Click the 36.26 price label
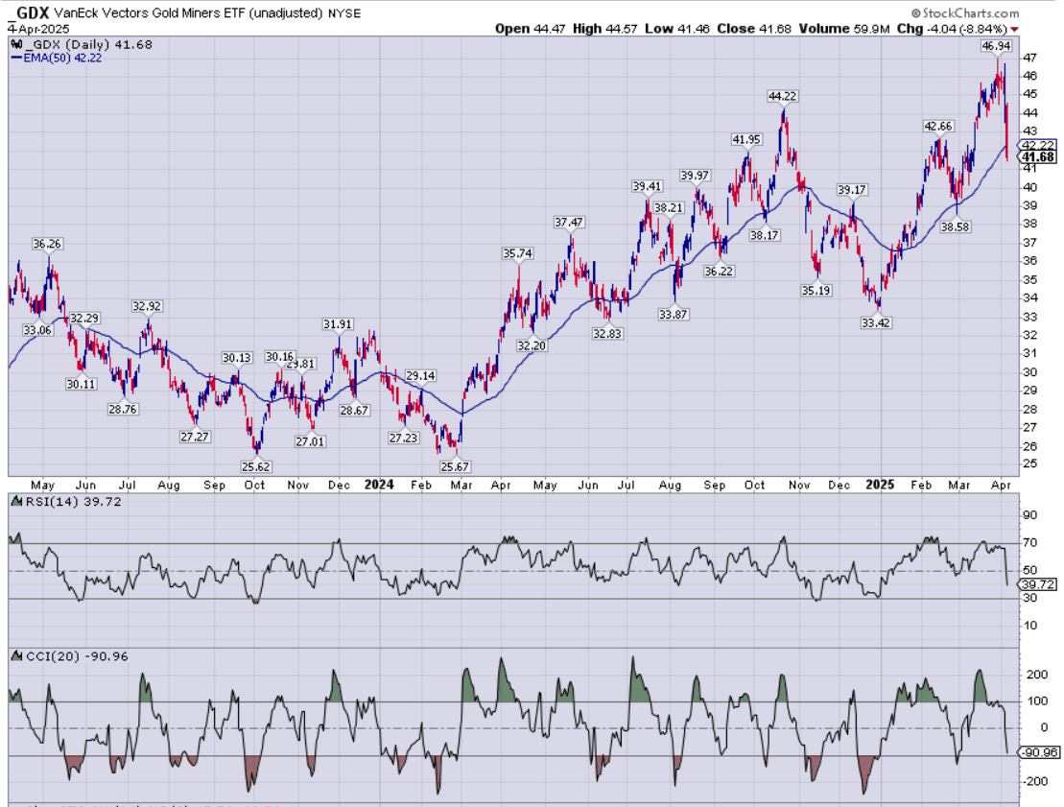Screen dimensions: 1064x807 click(x=47, y=244)
